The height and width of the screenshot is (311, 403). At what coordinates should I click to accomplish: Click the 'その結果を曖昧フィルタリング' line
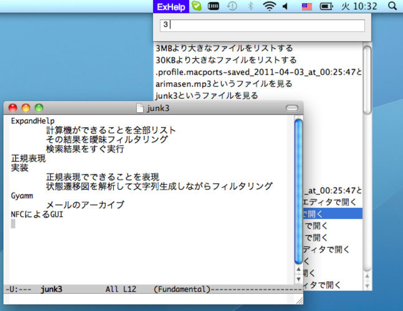point(107,140)
